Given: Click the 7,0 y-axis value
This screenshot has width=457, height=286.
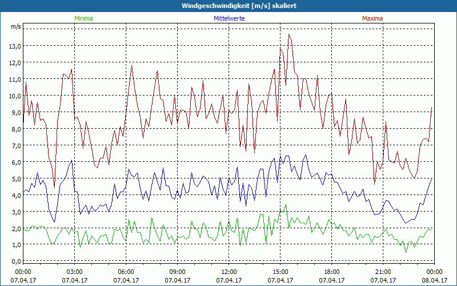Looking at the screenshot, I should click(17, 146).
